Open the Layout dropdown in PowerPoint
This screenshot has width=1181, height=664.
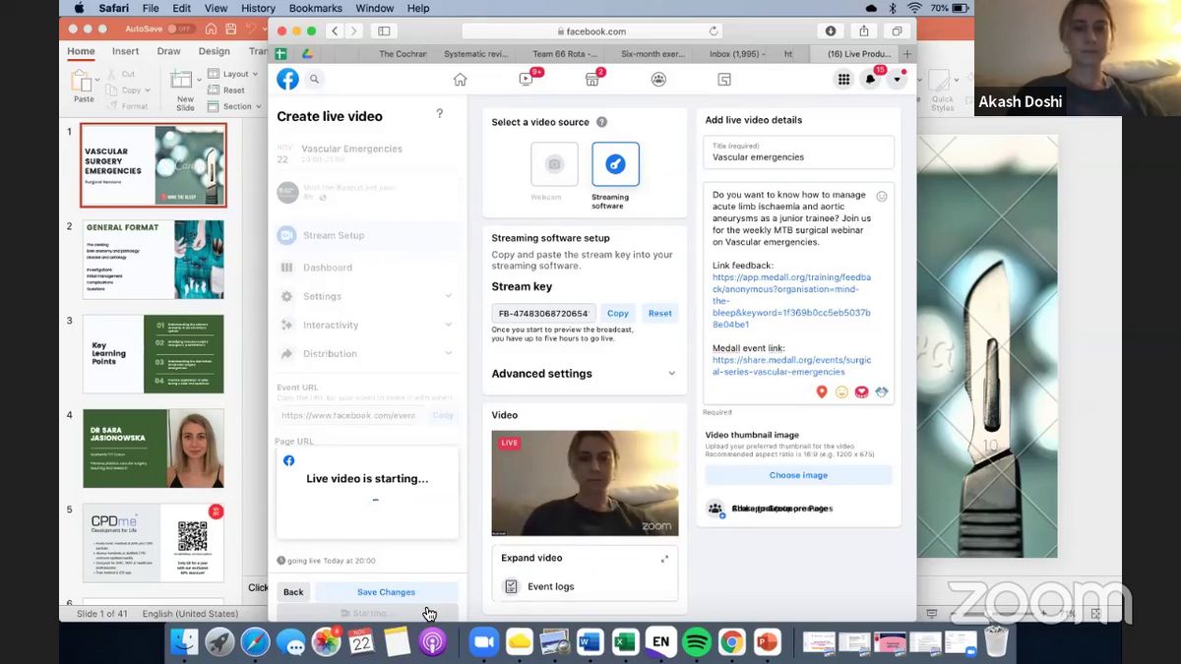click(234, 74)
